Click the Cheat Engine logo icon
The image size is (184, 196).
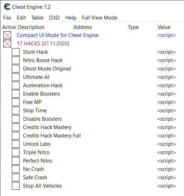[7, 7]
